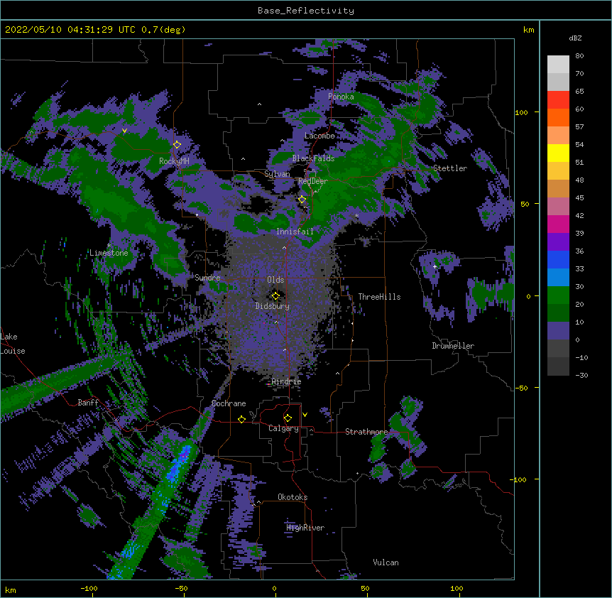
Task: Click the km unit label at top right
Action: point(528,30)
